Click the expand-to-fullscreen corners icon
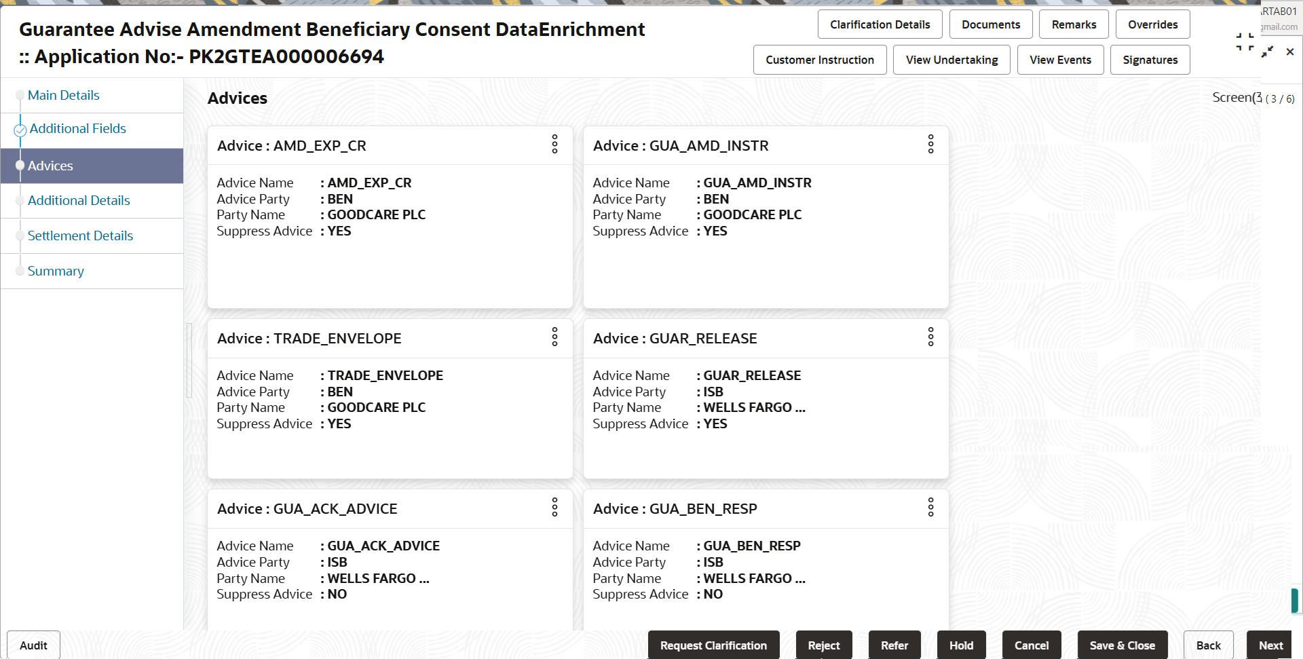Screen dimensions: 1303x659 click(x=1245, y=41)
